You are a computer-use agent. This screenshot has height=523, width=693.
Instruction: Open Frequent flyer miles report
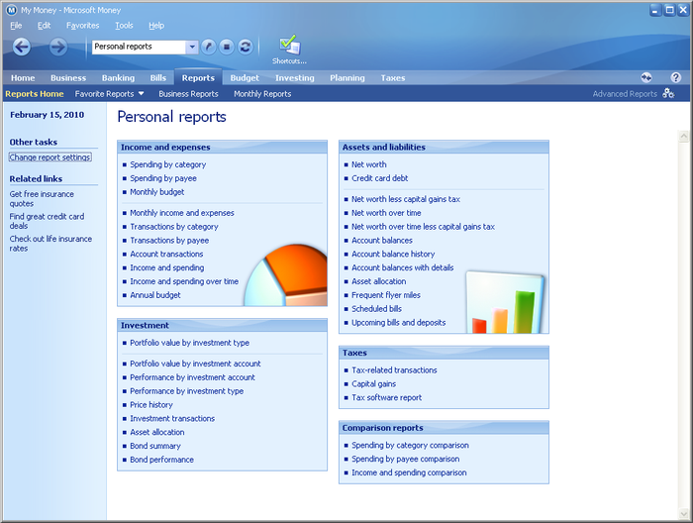pos(386,295)
